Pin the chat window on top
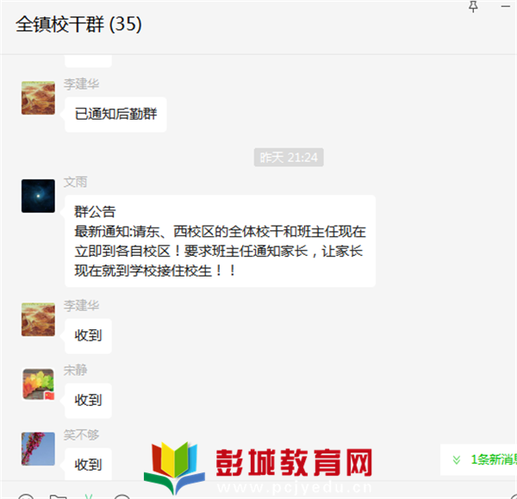This screenshot has height=499, width=517. (473, 6)
